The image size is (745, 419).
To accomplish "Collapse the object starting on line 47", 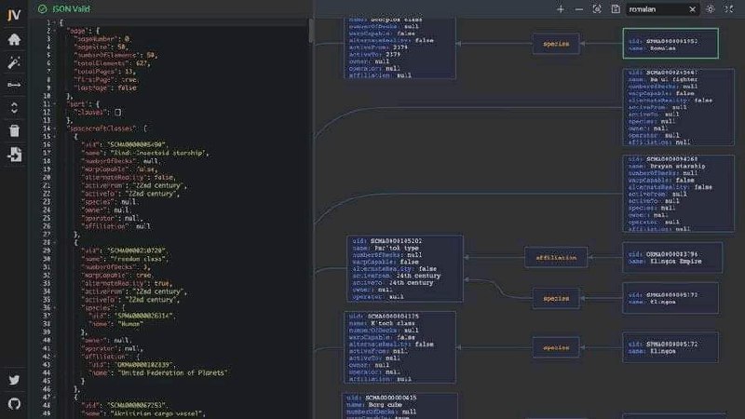I will [55, 398].
